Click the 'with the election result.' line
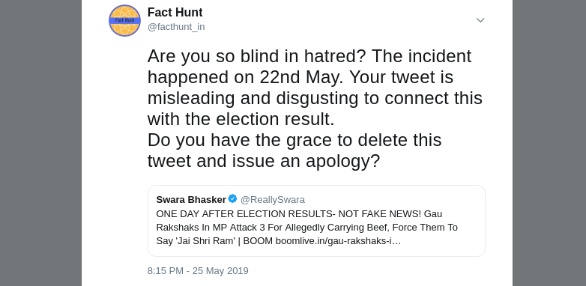The width and height of the screenshot is (586, 286). coord(241,119)
